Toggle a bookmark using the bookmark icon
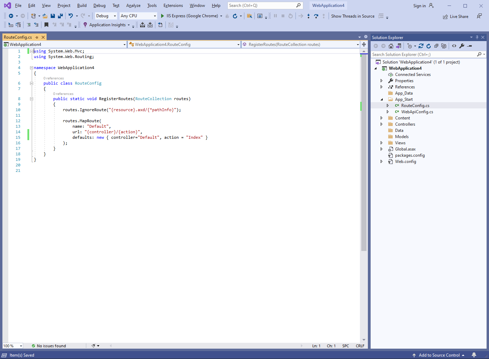489x359 pixels. point(46,25)
